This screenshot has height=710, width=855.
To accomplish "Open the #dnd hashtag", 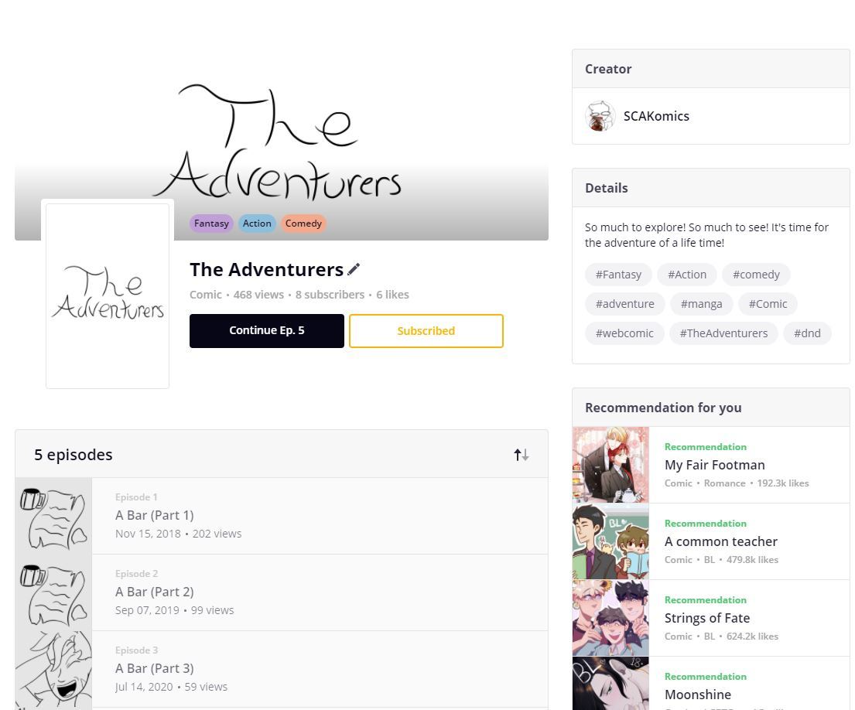I will (807, 333).
